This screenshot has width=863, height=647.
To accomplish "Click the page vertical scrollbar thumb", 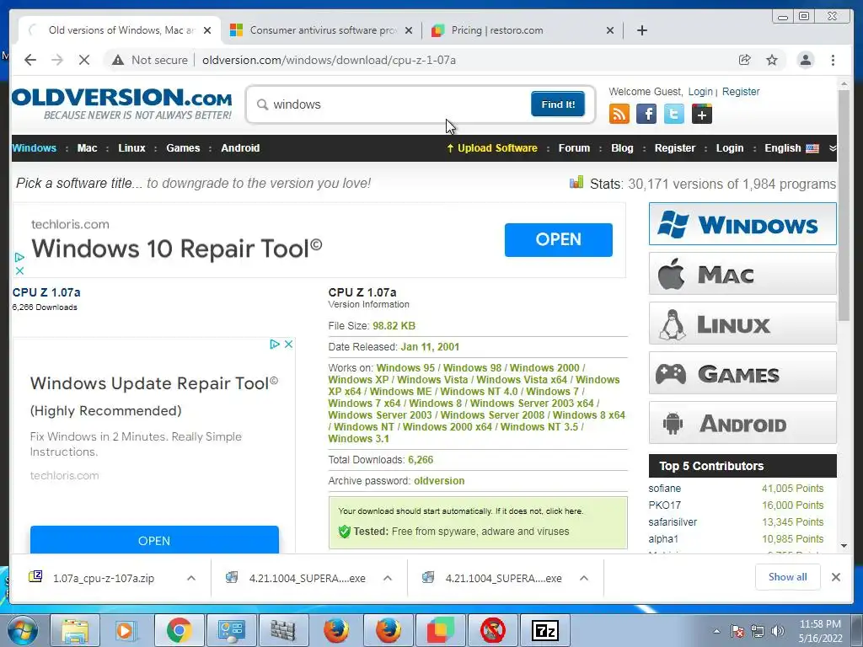I will [x=844, y=205].
